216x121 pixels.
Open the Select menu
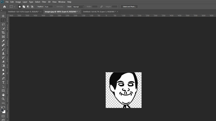[38, 2]
